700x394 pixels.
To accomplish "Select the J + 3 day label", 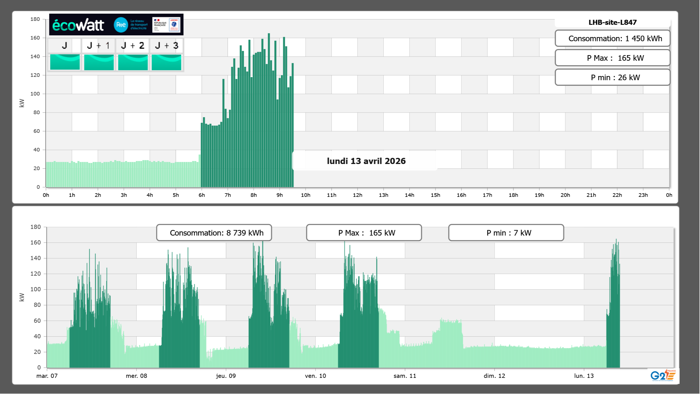I will coord(166,45).
